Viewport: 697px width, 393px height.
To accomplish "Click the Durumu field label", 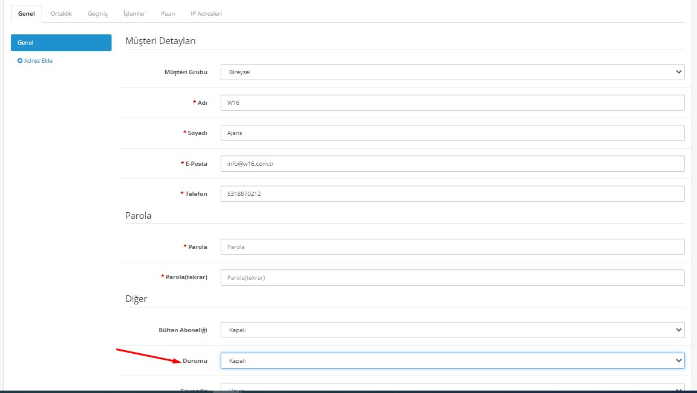I will pos(195,361).
